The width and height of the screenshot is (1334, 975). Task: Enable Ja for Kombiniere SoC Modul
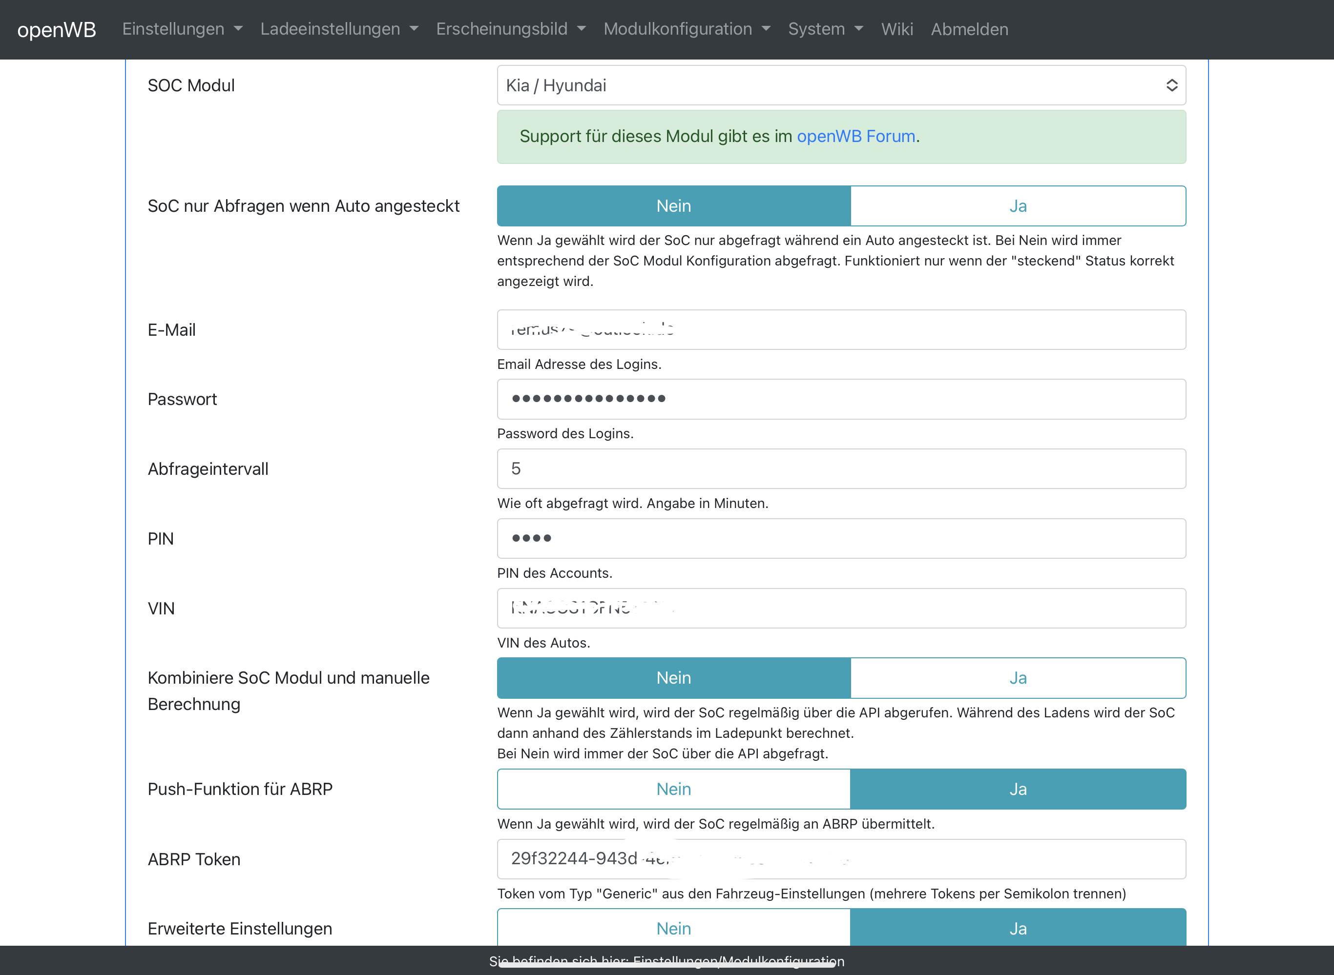[x=1018, y=677]
